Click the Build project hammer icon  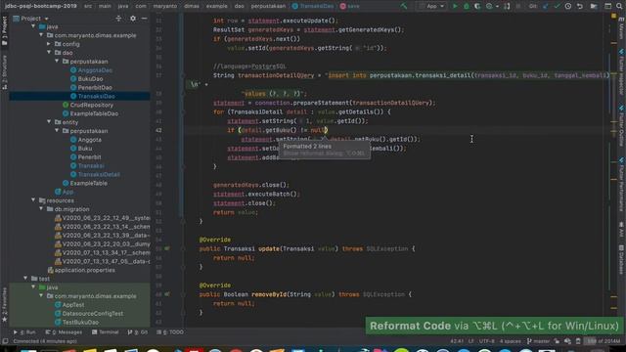[404, 6]
